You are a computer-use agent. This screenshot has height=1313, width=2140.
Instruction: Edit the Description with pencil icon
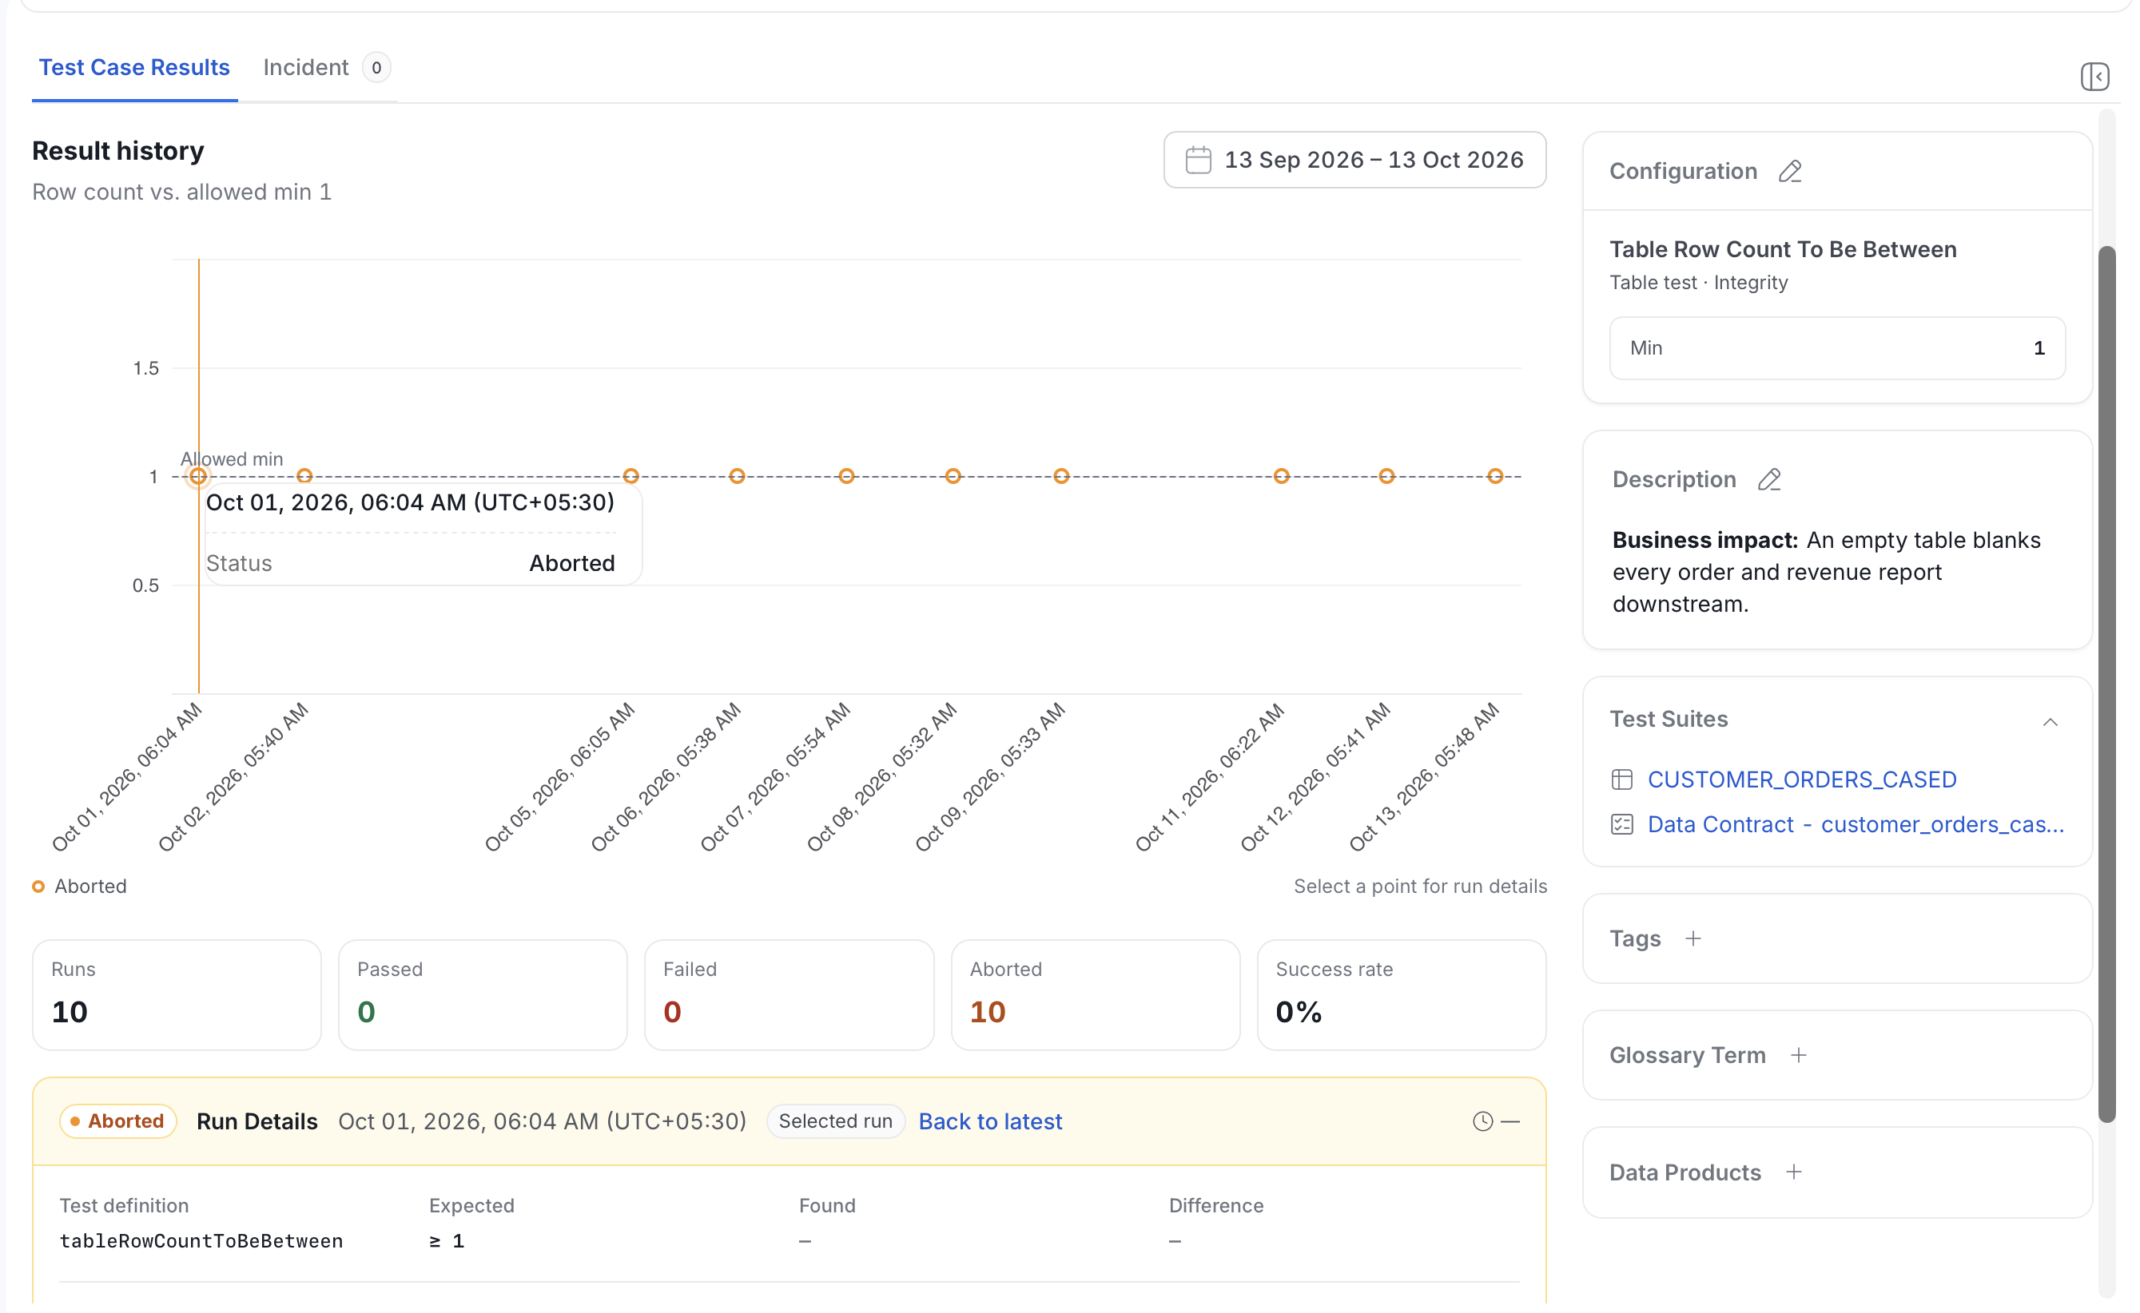pyautogui.click(x=1769, y=479)
